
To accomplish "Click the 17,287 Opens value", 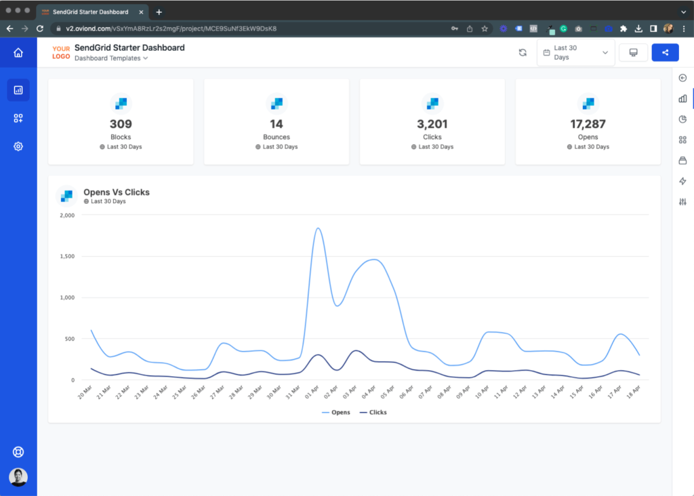I will coord(588,124).
